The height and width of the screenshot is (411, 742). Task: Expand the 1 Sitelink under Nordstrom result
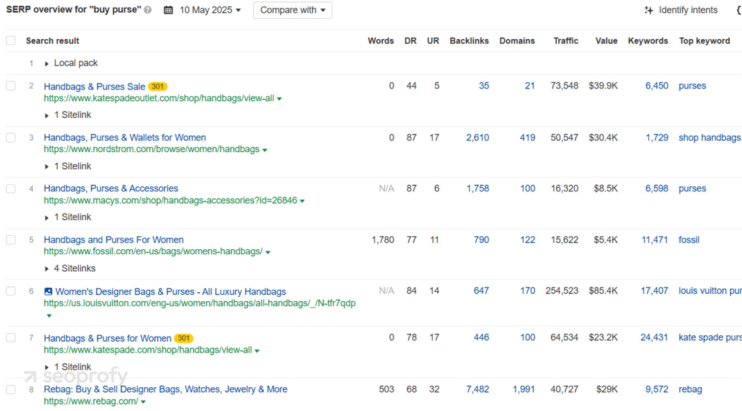click(46, 166)
